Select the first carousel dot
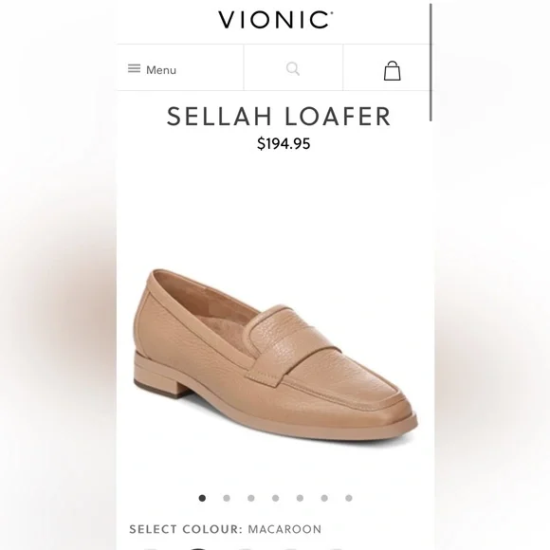 pos(202,498)
